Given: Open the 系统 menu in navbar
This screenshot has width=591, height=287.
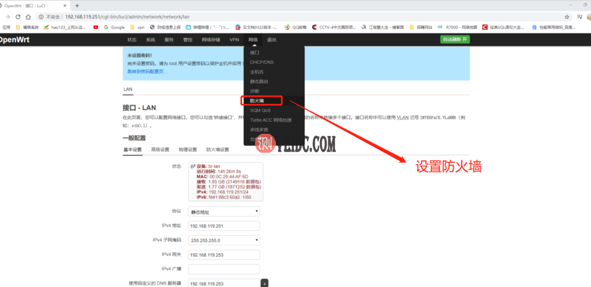Looking at the screenshot, I should pos(151,40).
